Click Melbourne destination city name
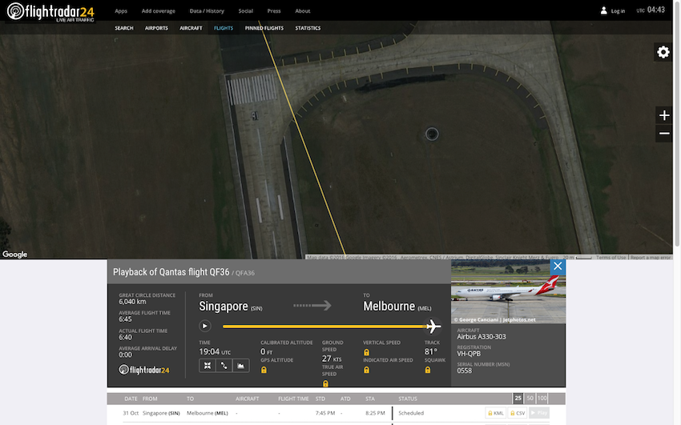The width and height of the screenshot is (681, 425). (x=389, y=307)
